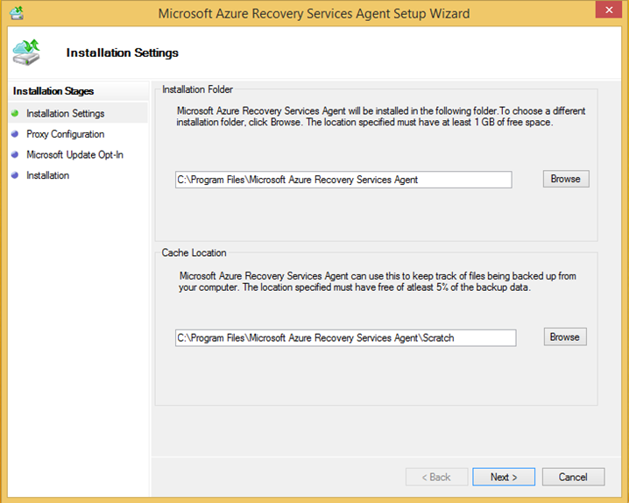This screenshot has height=503, width=629.
Task: Click the wizard icon in the title bar
Action: click(x=17, y=13)
